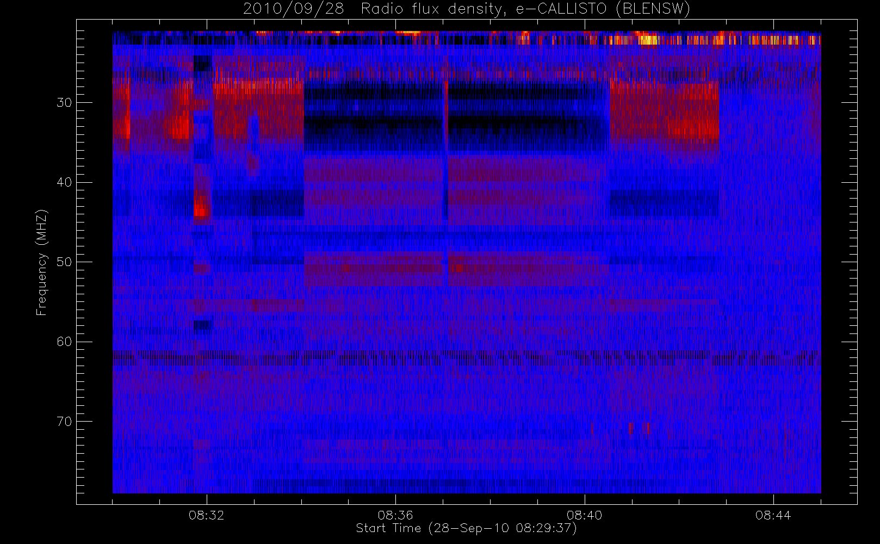Click the 40 frequency tick label
This screenshot has width=880, height=544.
64,182
